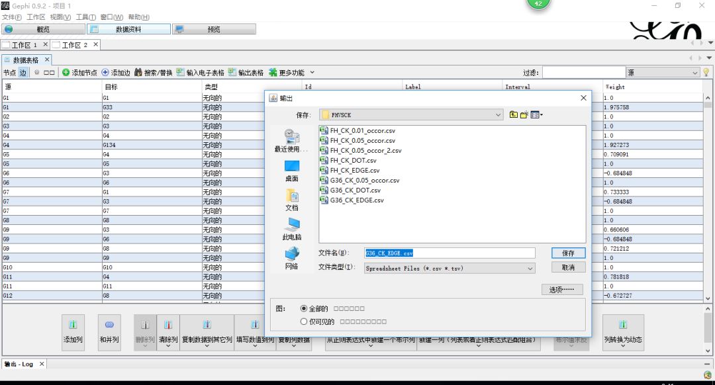Click the 保存 (Save) button
This screenshot has height=385, width=715.
click(568, 253)
